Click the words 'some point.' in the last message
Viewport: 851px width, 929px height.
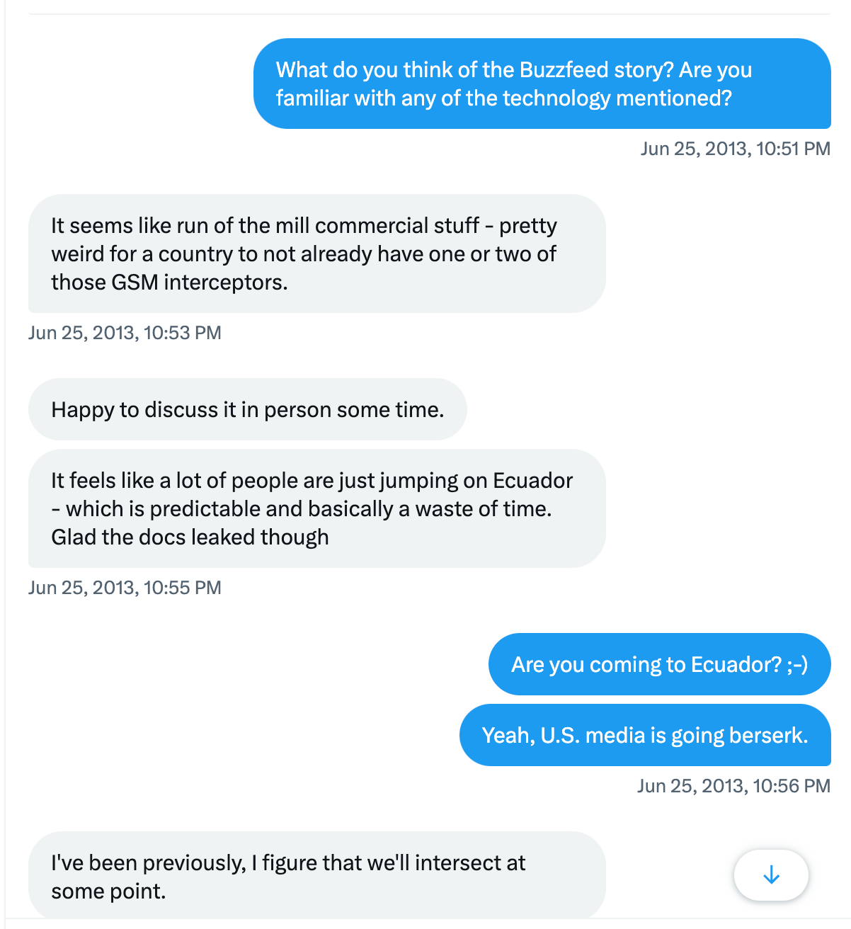pos(108,891)
